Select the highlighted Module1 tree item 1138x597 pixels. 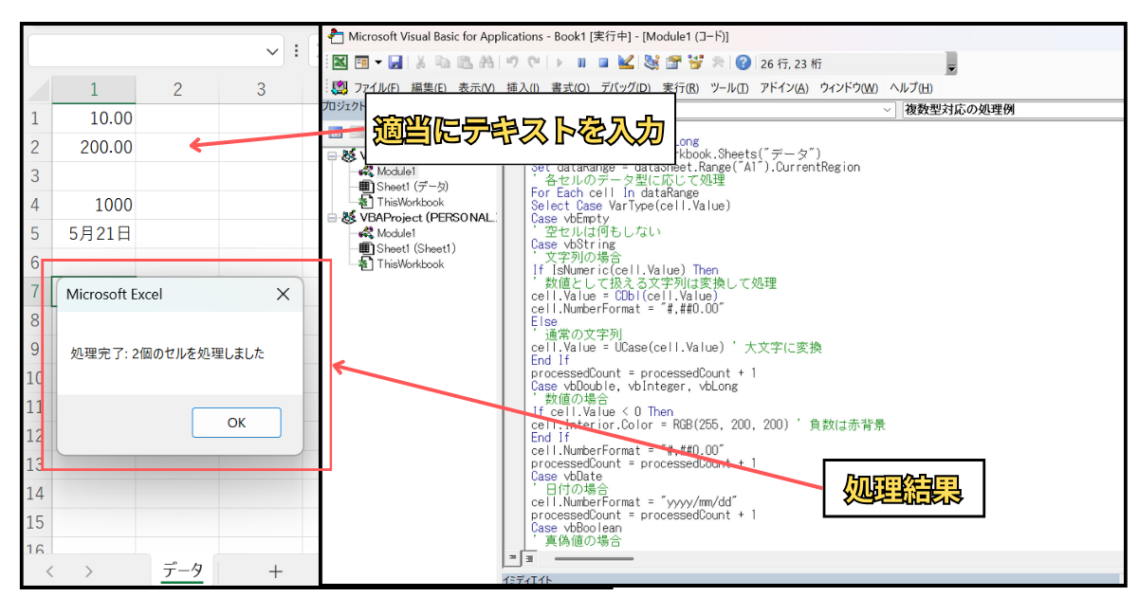click(x=388, y=172)
